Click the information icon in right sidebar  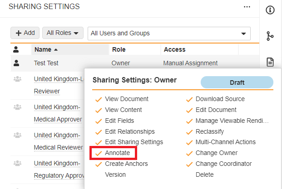(x=270, y=10)
